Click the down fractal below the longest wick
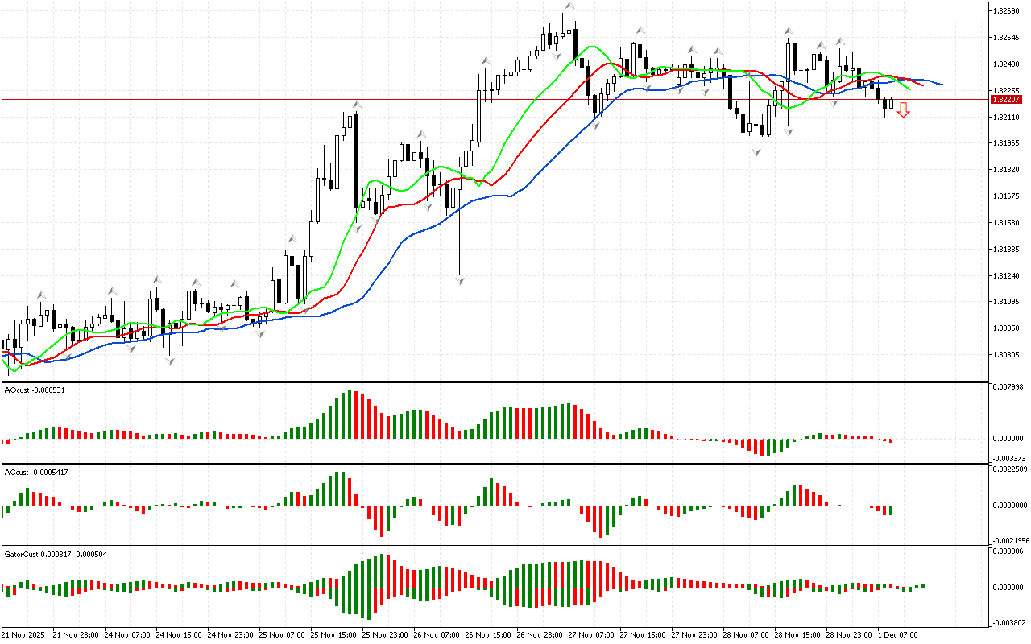1031x644 pixels. 460,280
